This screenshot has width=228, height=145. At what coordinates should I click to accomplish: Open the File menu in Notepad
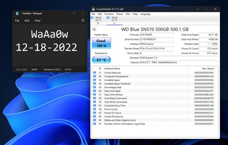click(17, 21)
